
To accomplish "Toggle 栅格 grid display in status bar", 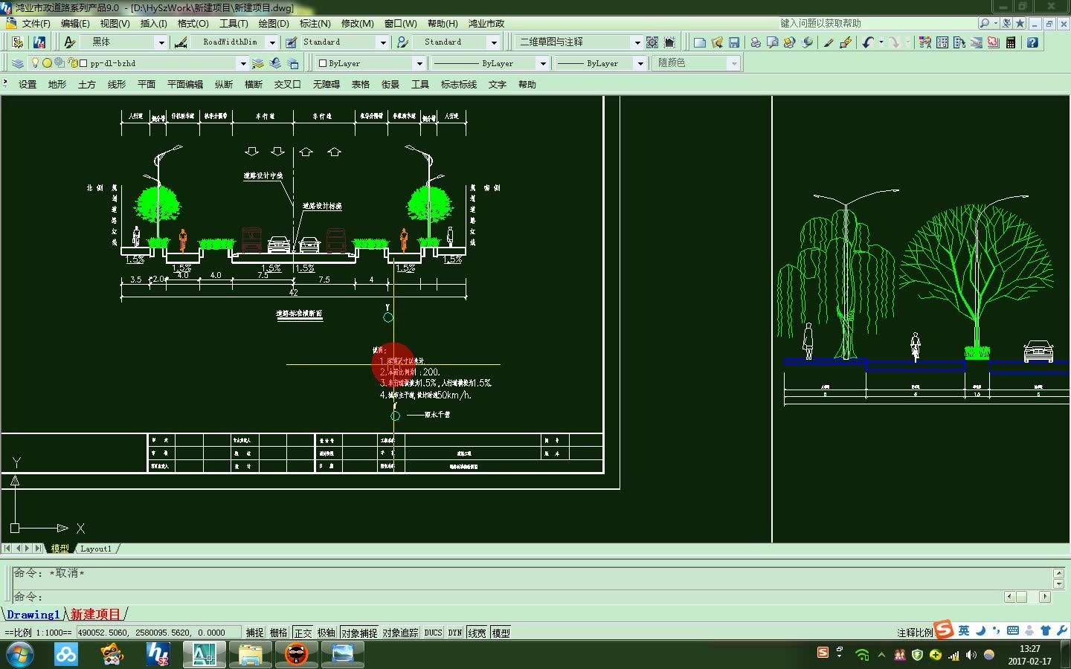I will [279, 633].
